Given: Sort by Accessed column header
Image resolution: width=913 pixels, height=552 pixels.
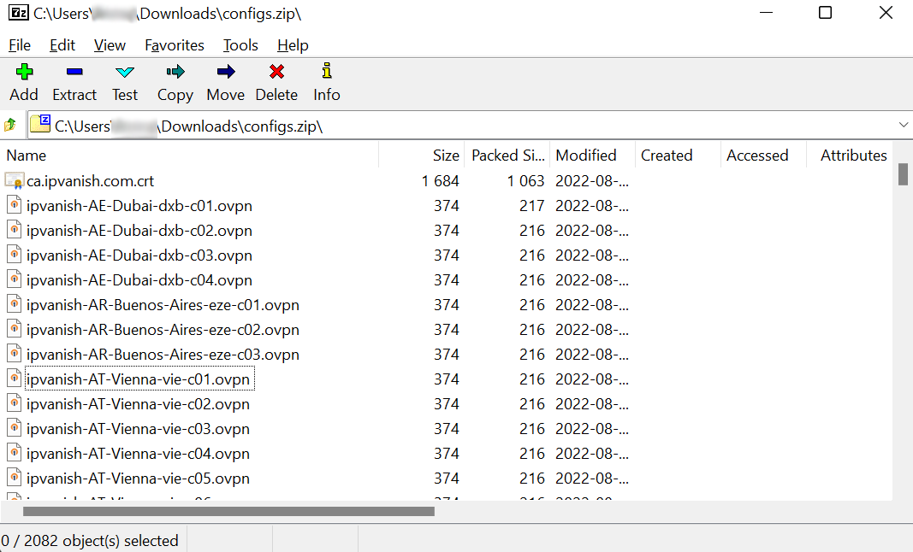Looking at the screenshot, I should (763, 156).
